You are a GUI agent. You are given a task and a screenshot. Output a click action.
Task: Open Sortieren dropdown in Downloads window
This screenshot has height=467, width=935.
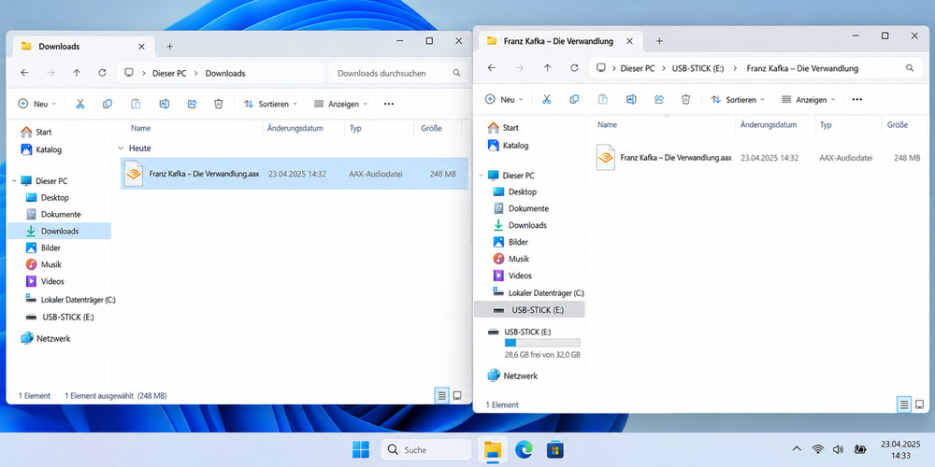270,104
